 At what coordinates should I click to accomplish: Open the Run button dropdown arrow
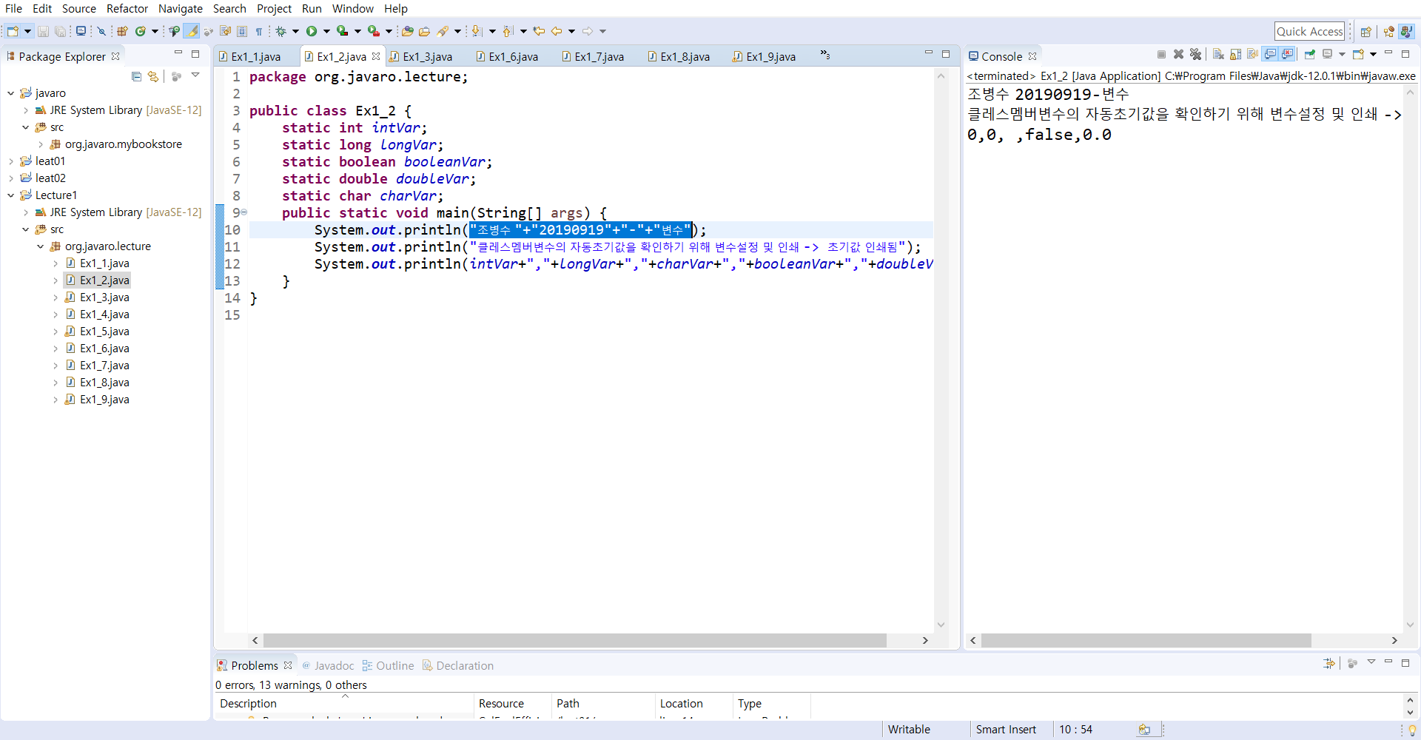pyautogui.click(x=326, y=31)
